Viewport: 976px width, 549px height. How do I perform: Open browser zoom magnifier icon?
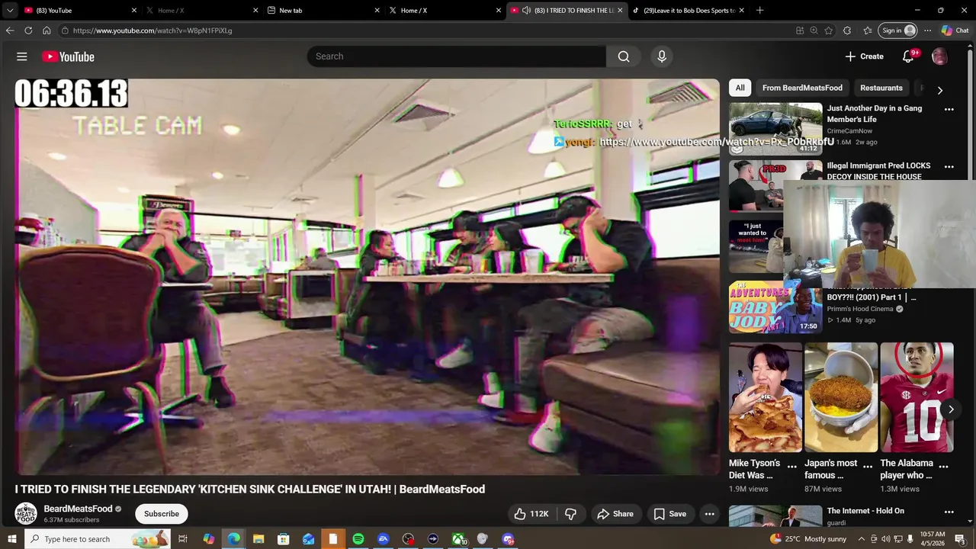[814, 30]
